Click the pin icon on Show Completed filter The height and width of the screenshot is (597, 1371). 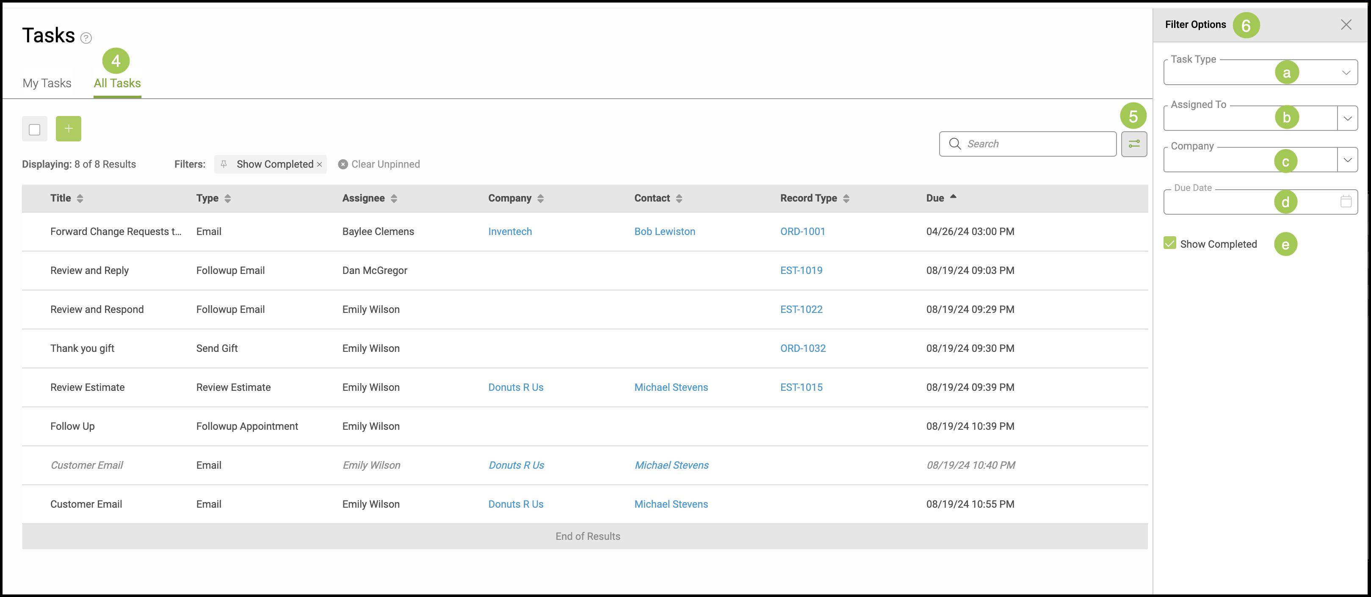point(224,164)
